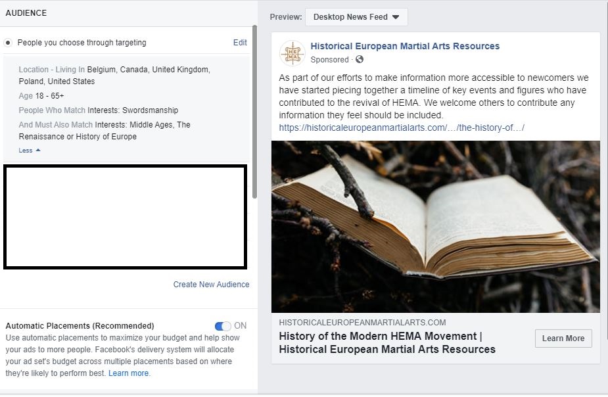Image resolution: width=608 pixels, height=397 pixels.
Task: Open Historical European Martial Arts Resources page name
Action: coord(405,46)
